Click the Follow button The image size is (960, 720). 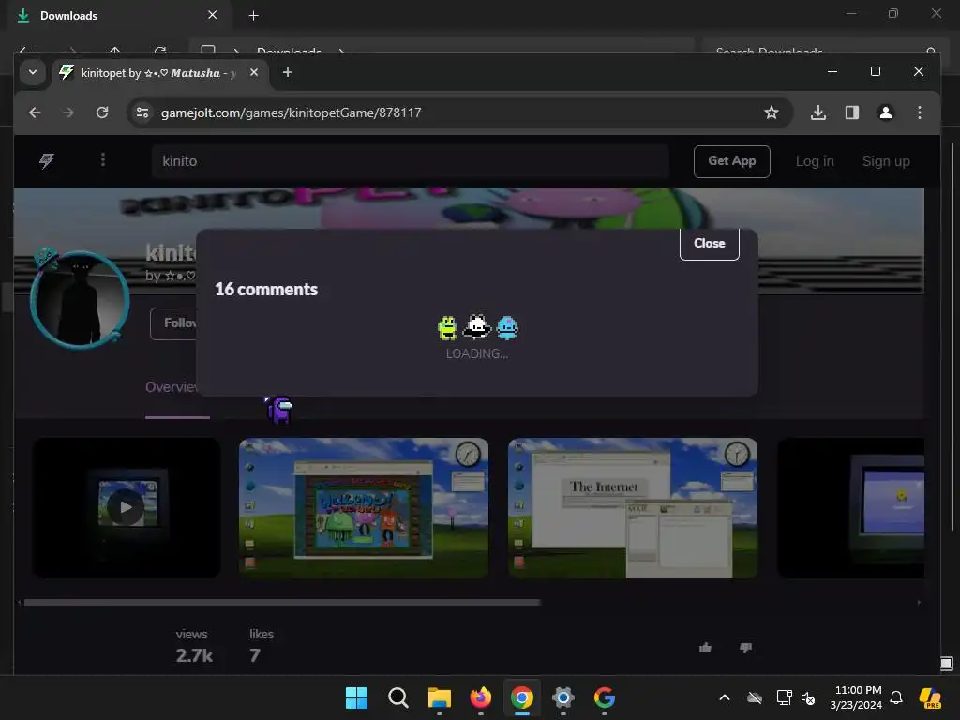[173, 323]
